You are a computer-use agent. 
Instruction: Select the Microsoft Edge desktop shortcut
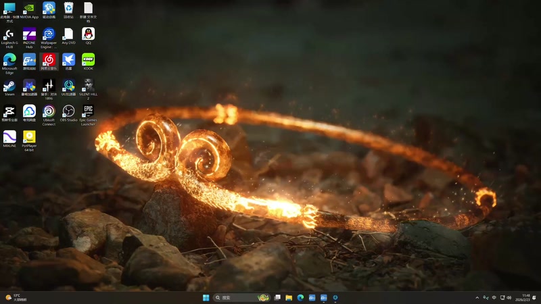click(9, 64)
